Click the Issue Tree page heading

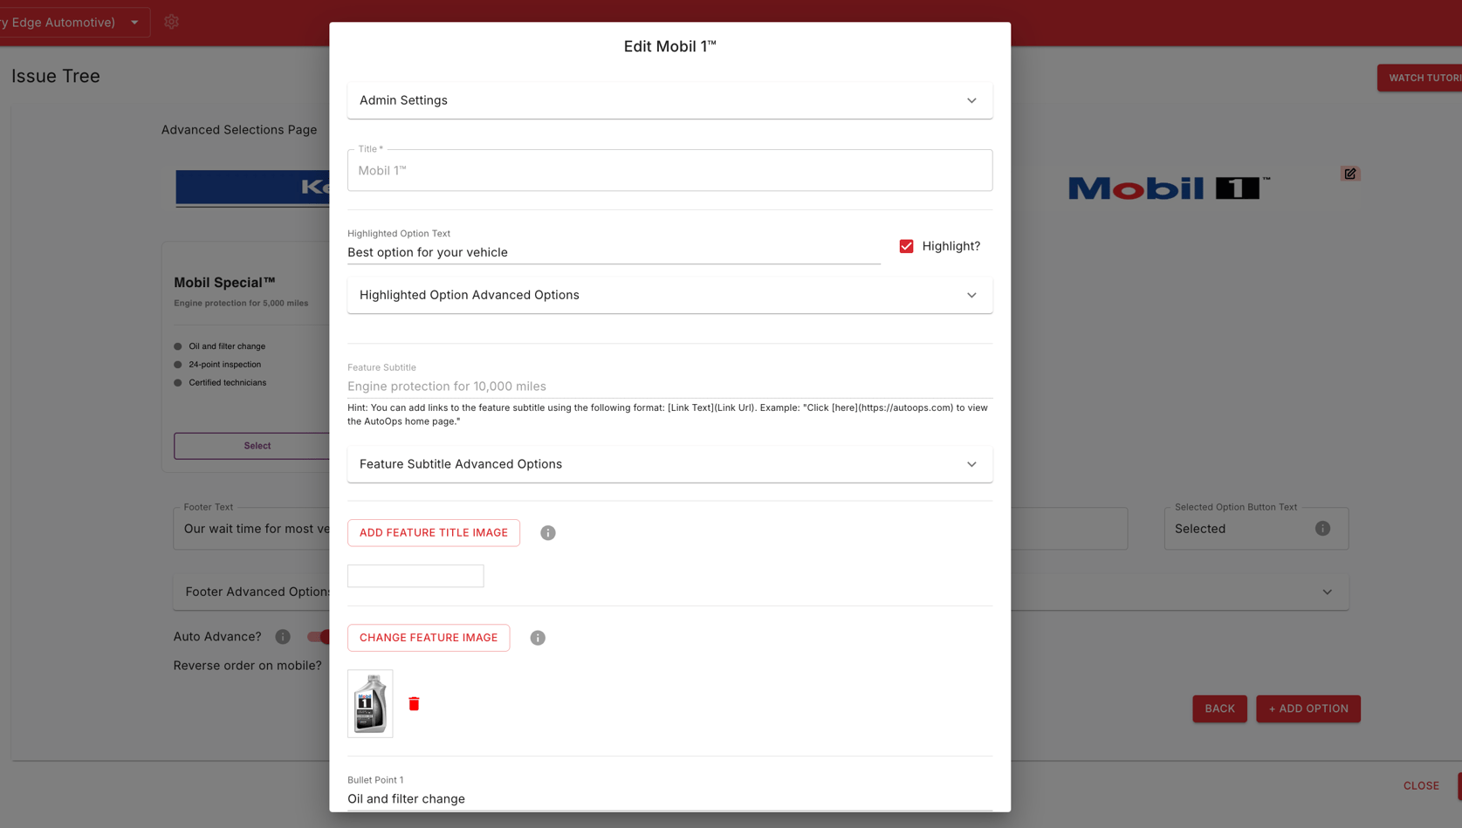point(56,76)
